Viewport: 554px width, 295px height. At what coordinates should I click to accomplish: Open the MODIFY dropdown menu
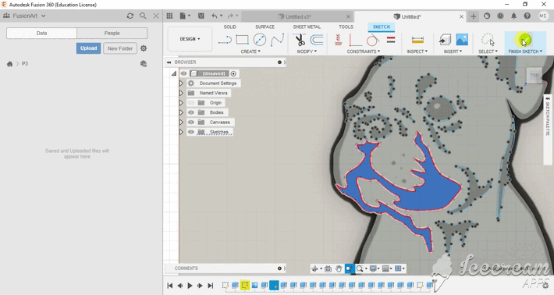[x=307, y=52]
